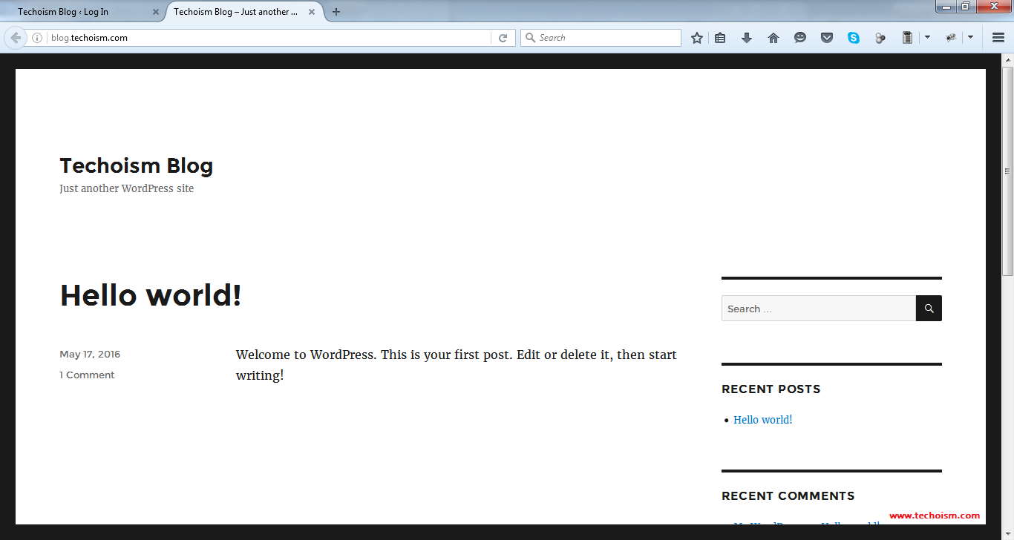This screenshot has height=540, width=1014.
Task: Click the clipboard-style extension icon
Action: [x=907, y=38]
